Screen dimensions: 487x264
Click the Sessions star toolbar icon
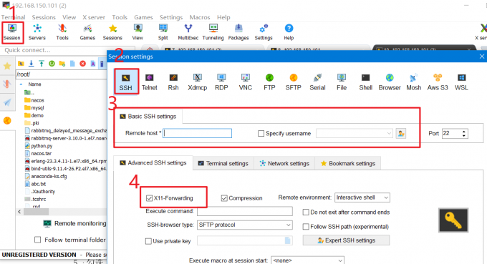point(112,32)
